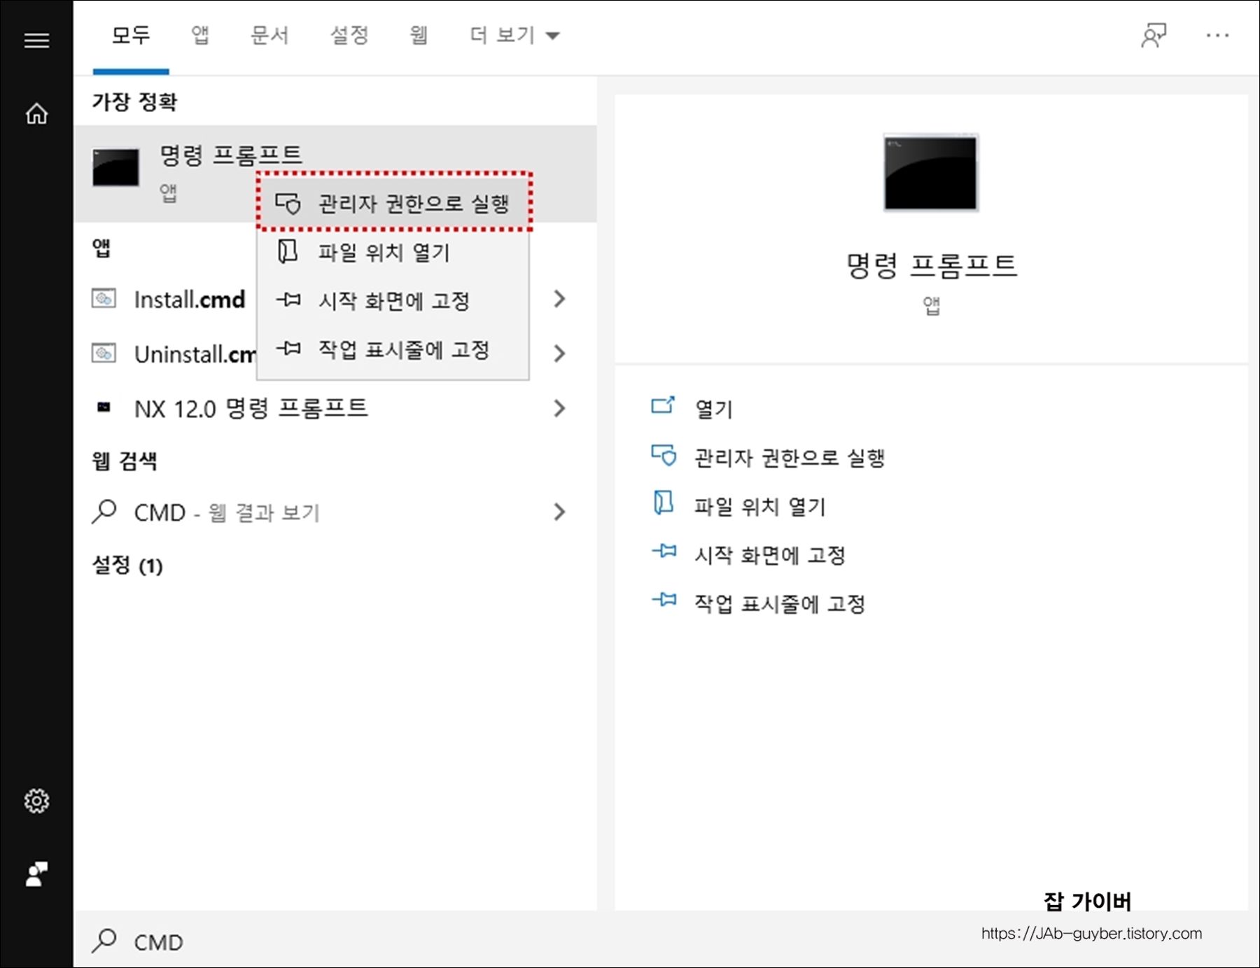Click the admin shield icon in the right panel
Viewport: 1260px width, 968px height.
click(x=664, y=456)
